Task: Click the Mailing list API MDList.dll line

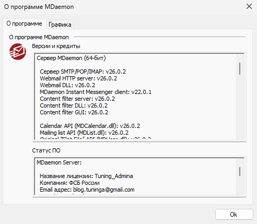Action: pos(84,133)
